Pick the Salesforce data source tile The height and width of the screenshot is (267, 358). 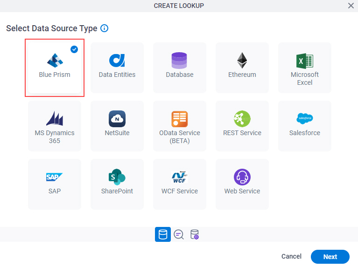point(305,126)
